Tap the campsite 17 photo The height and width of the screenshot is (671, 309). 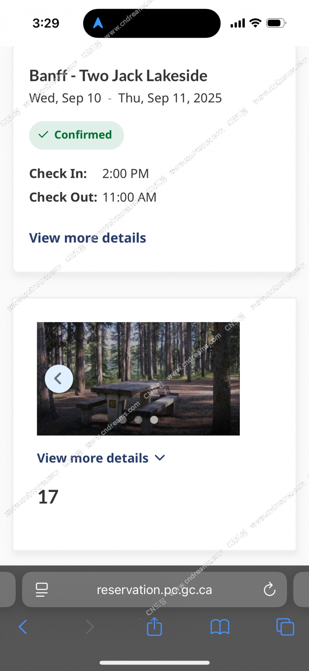click(138, 379)
